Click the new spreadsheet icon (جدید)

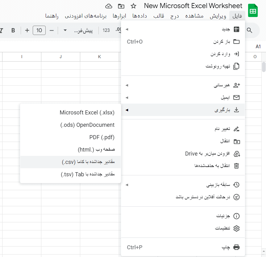click(x=236, y=29)
